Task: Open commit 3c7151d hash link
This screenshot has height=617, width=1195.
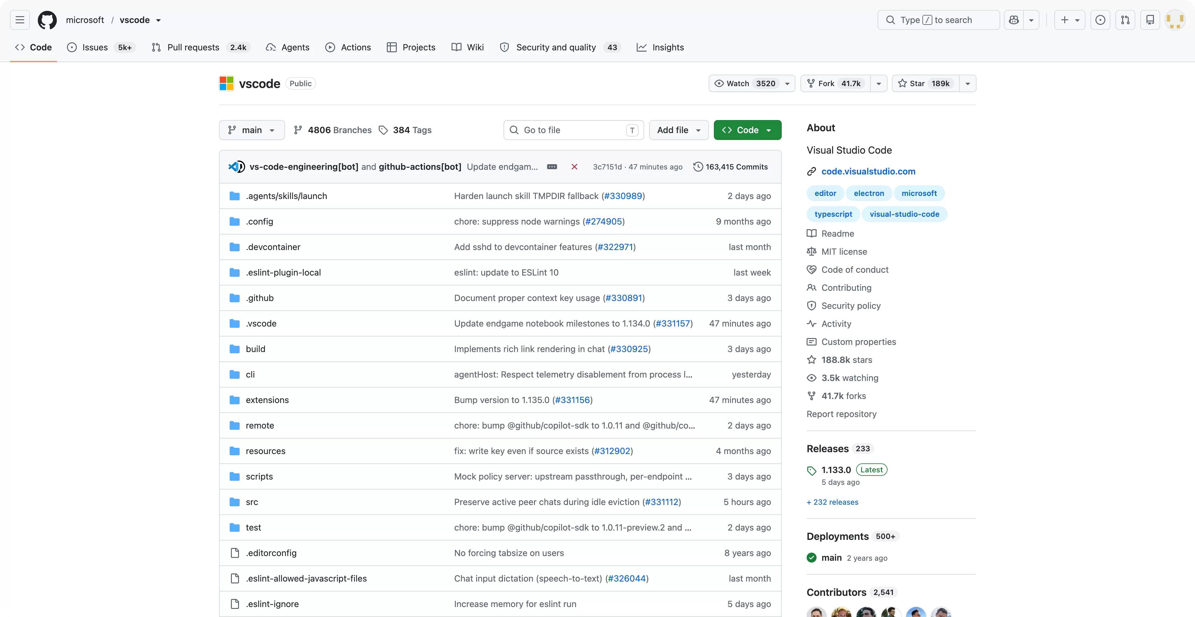Action: click(x=607, y=167)
